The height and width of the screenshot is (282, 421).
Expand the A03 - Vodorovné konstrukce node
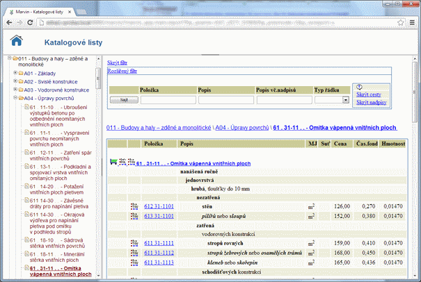tap(15, 90)
